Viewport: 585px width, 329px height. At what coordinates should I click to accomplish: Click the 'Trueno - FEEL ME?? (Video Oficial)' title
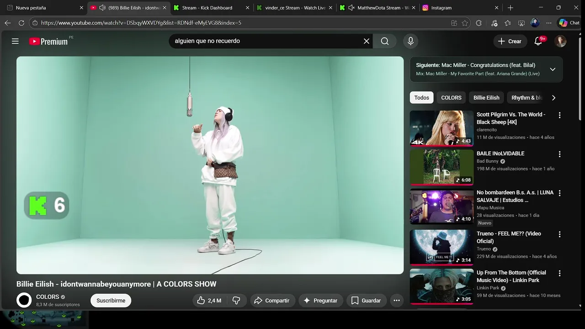[509, 237]
